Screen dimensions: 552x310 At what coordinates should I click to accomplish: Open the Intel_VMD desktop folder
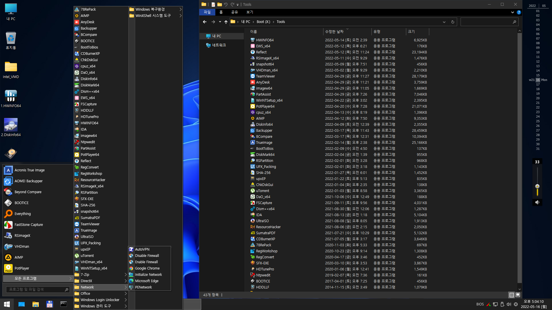(x=11, y=70)
